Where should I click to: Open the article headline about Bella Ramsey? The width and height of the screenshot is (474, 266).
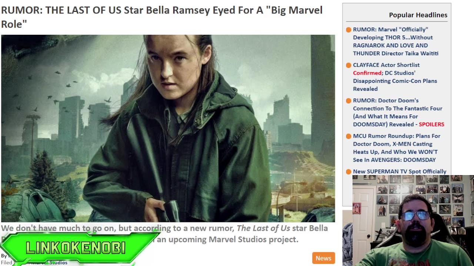pos(162,17)
